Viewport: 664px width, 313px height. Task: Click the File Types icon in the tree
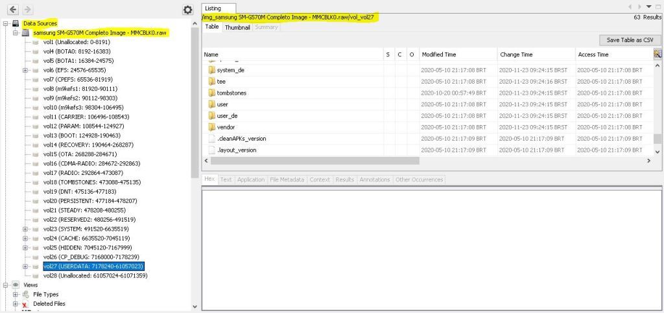pos(25,294)
